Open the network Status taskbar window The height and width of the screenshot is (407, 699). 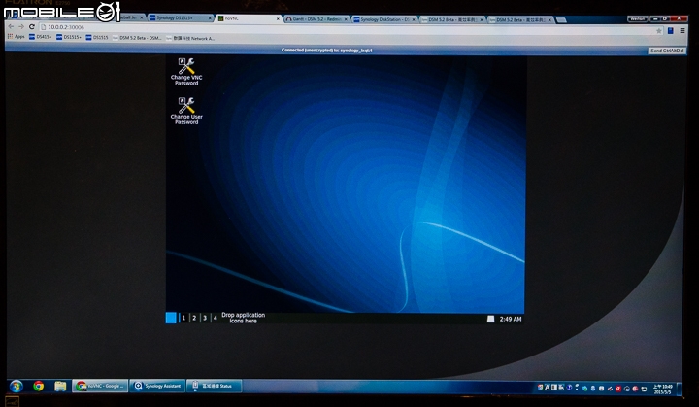click(214, 386)
